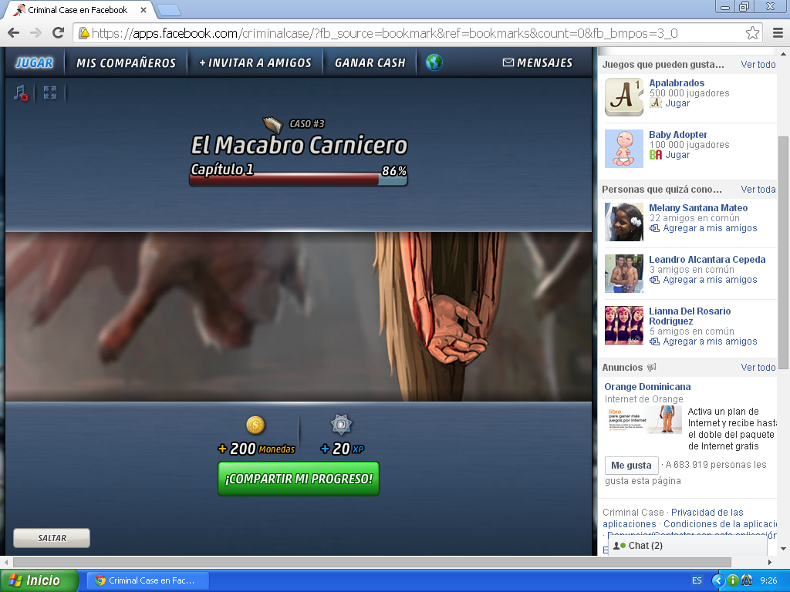The width and height of the screenshot is (790, 592).
Task: Click the Criminal Case taskbar button
Action: [x=146, y=580]
